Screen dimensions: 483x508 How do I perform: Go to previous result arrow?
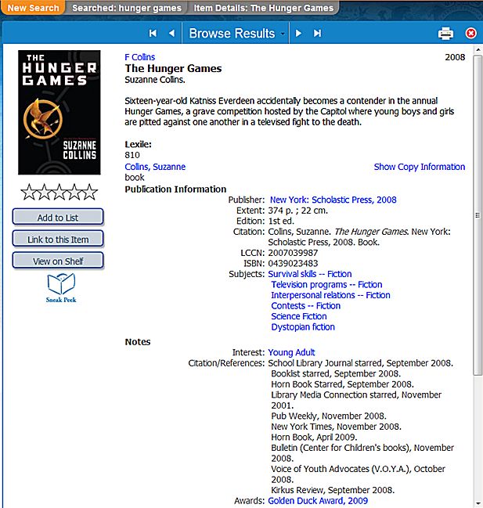[x=172, y=33]
